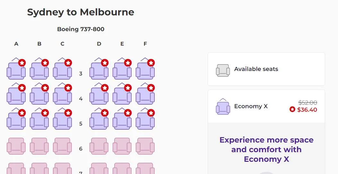Select seat 3F by the window
The height and width of the screenshot is (174, 338).
point(145,71)
